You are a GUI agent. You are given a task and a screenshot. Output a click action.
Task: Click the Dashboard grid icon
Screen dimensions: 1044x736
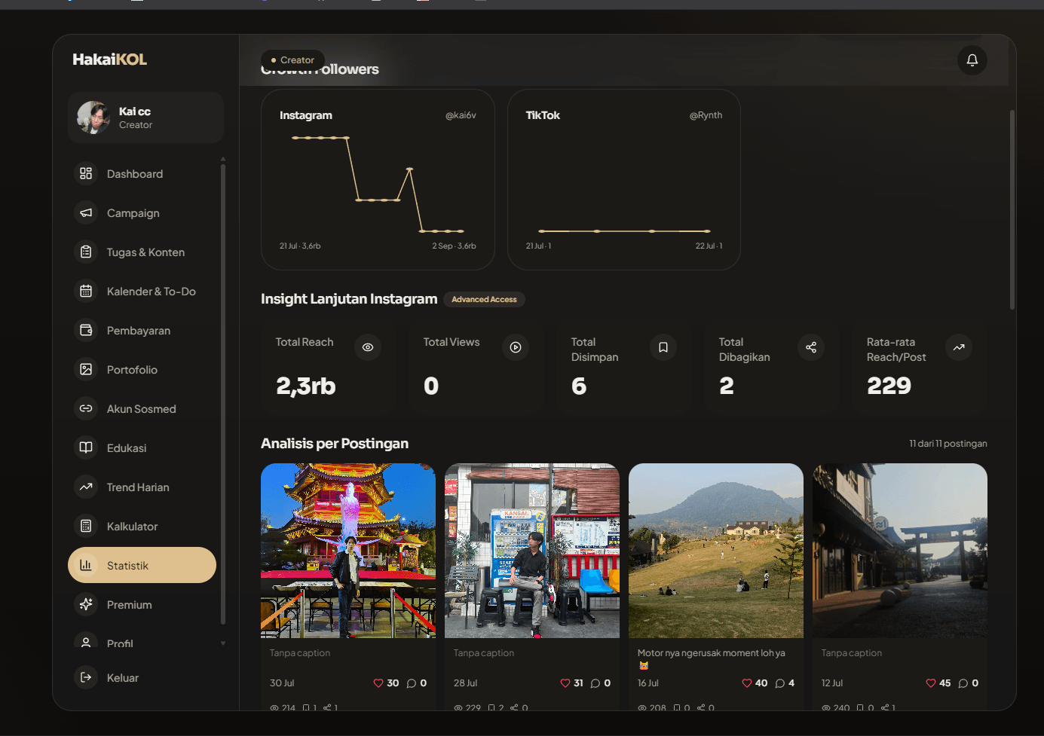click(86, 173)
